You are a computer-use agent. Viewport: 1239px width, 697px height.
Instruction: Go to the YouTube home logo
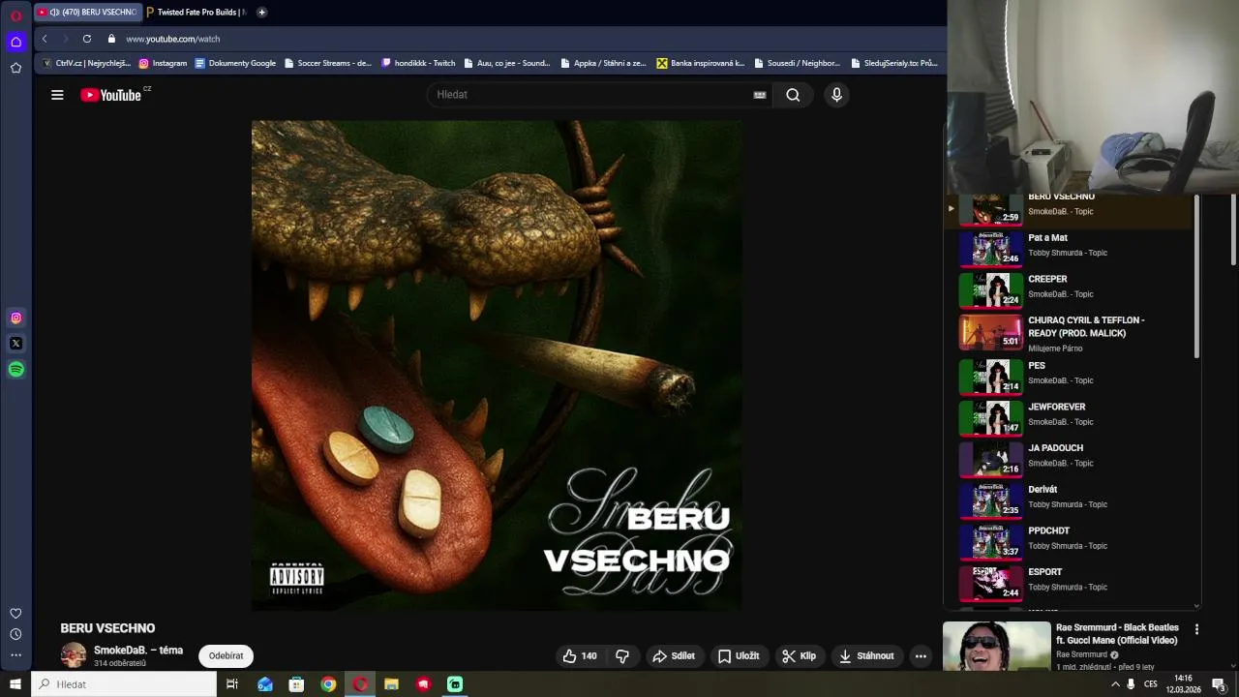tap(110, 95)
